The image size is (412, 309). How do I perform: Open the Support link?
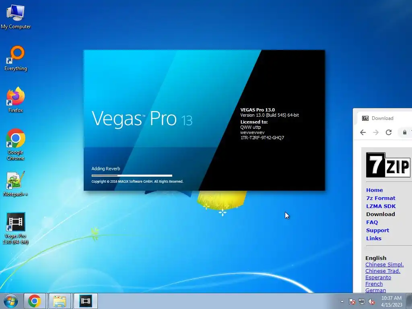[377, 231]
